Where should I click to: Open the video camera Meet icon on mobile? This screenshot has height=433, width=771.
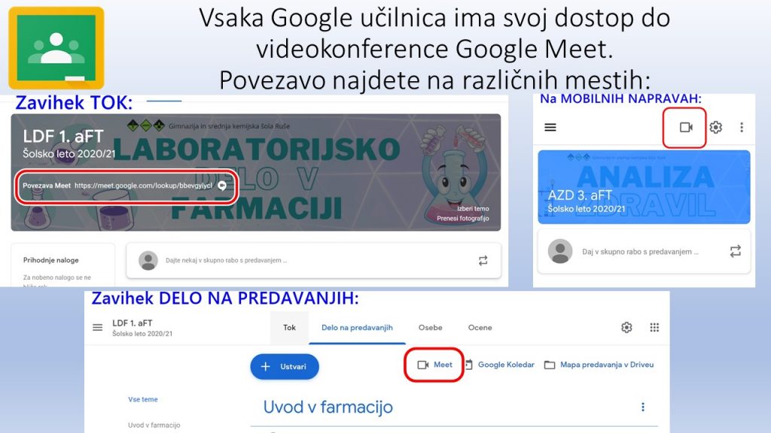click(685, 128)
